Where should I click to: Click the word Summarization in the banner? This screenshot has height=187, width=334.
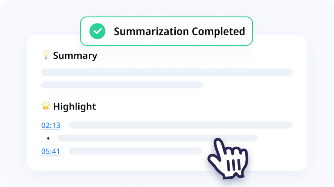coord(151,31)
